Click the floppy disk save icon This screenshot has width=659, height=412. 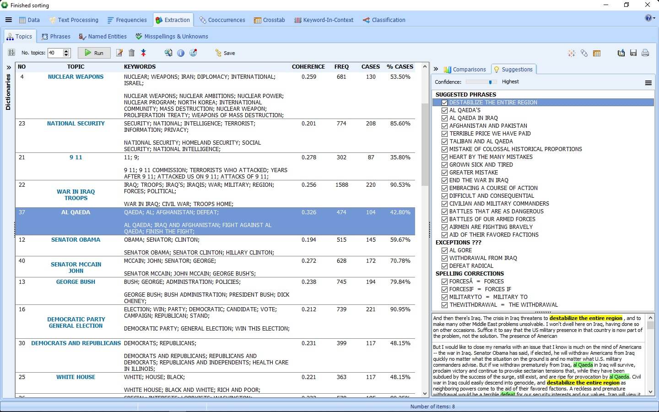(633, 53)
